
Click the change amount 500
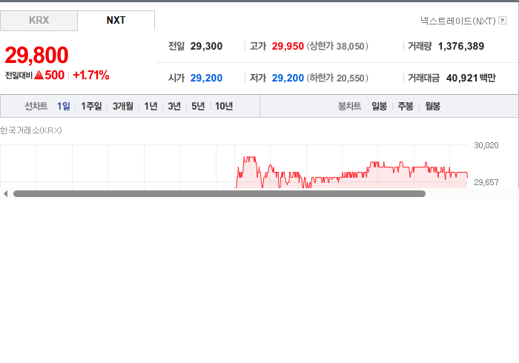pos(55,75)
